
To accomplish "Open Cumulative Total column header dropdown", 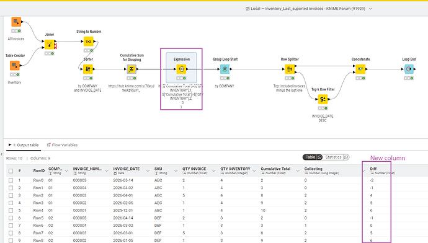I will coord(298,170).
